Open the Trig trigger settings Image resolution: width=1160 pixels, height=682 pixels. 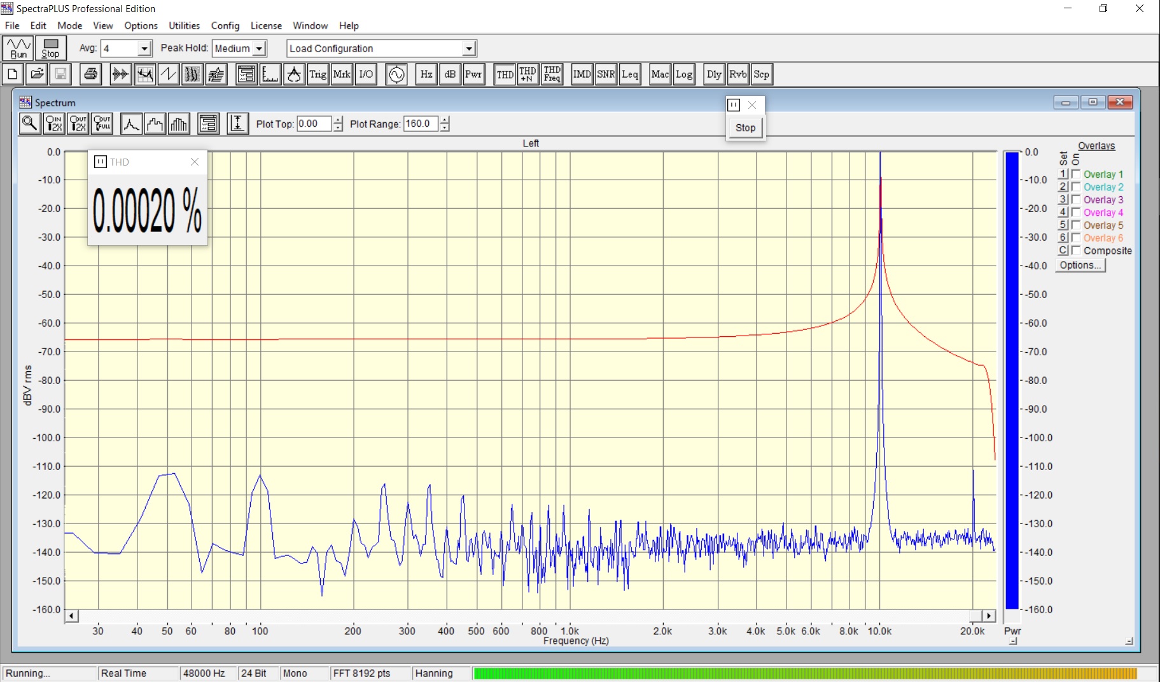tap(318, 75)
